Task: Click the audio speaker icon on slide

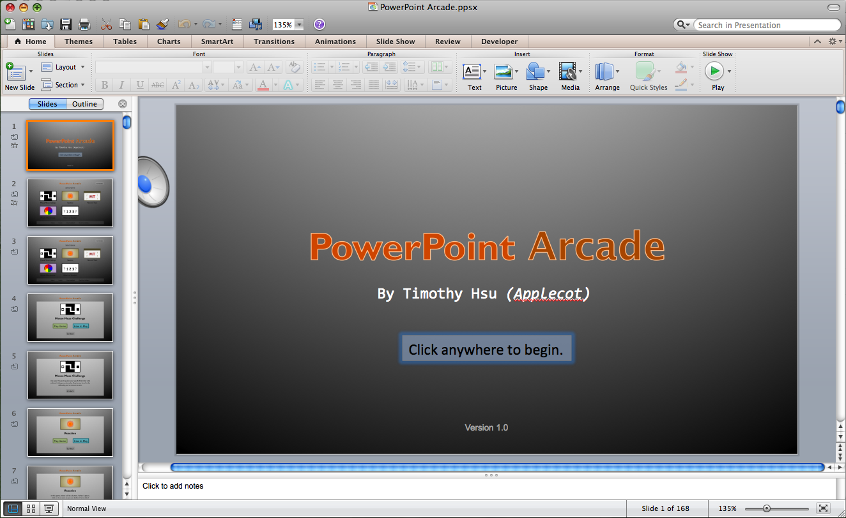Action: [x=153, y=182]
